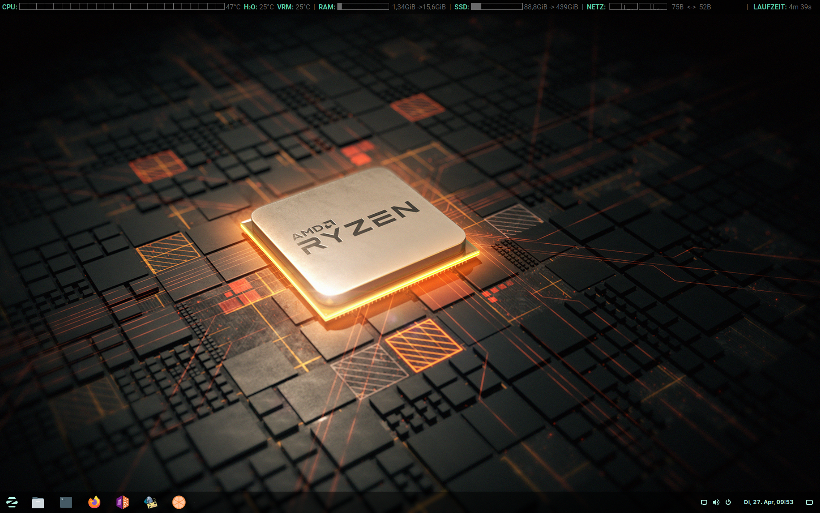Open the purple-orange hexagon app icon
Image resolution: width=820 pixels, height=513 pixels.
[x=123, y=502]
